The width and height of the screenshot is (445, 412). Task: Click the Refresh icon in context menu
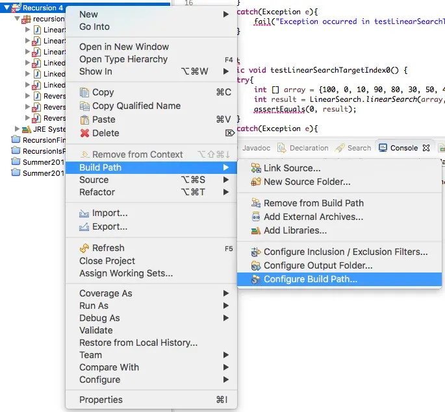84,248
